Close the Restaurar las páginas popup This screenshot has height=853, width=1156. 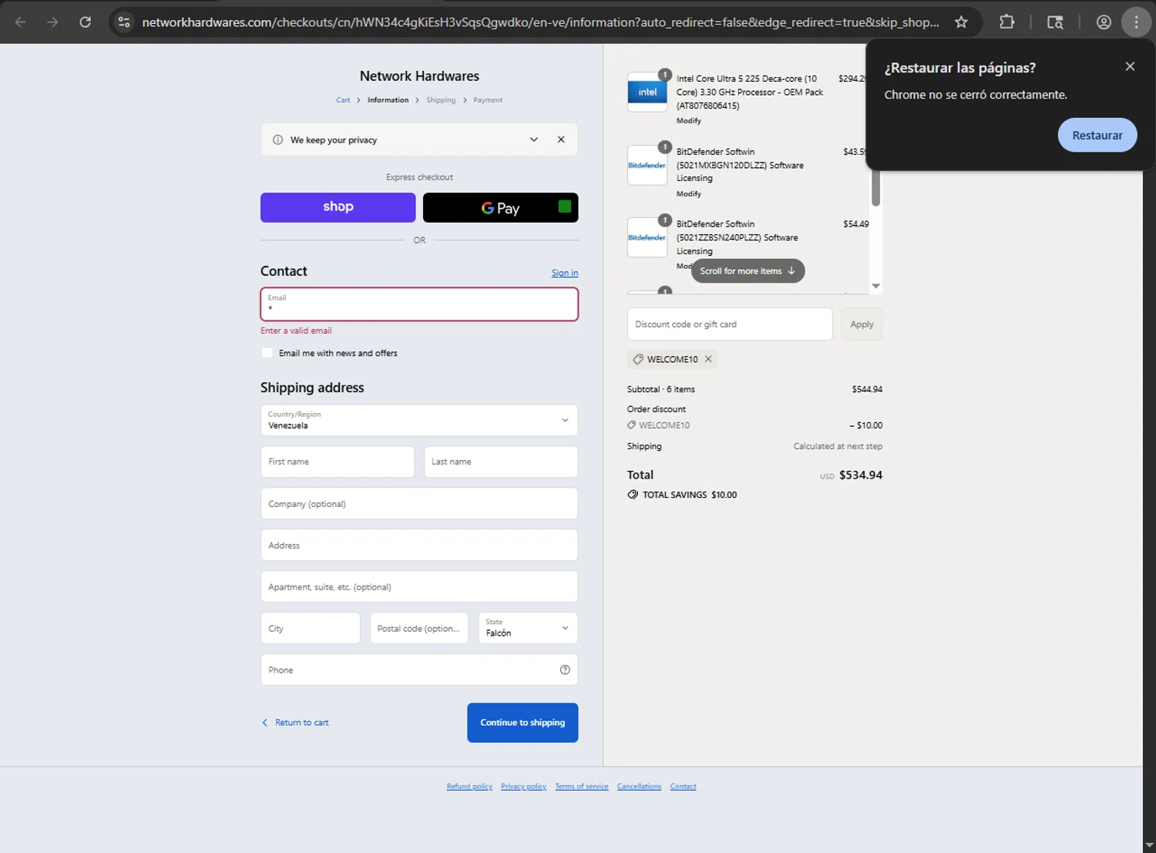click(1130, 66)
